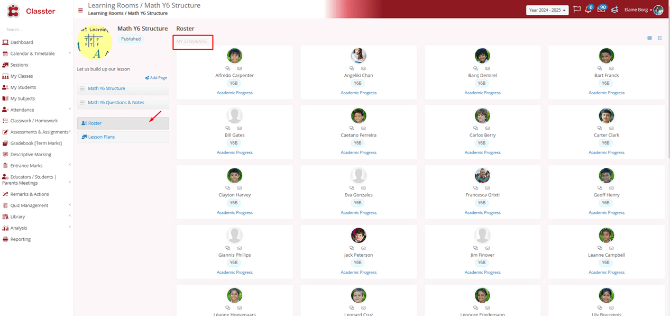The height and width of the screenshot is (316, 670).
Task: Open the flag icon in the header
Action: click(x=577, y=10)
